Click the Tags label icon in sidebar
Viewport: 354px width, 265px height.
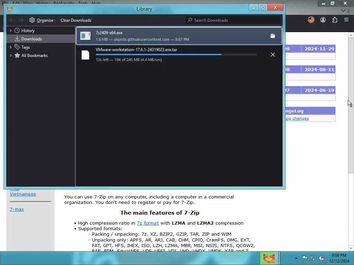[17, 47]
